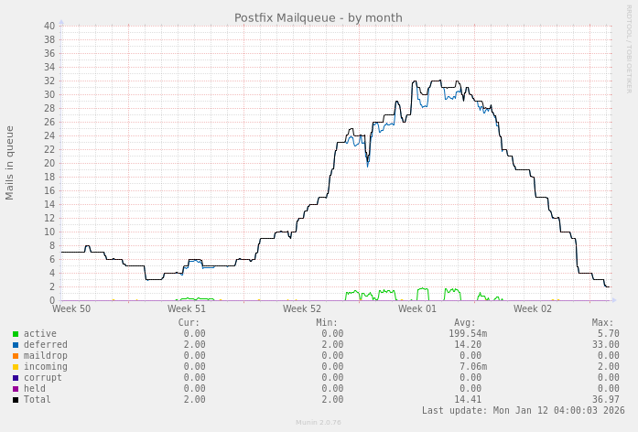The width and height of the screenshot is (638, 432).
Task: Select Total Min value 2.00
Action: (332, 399)
